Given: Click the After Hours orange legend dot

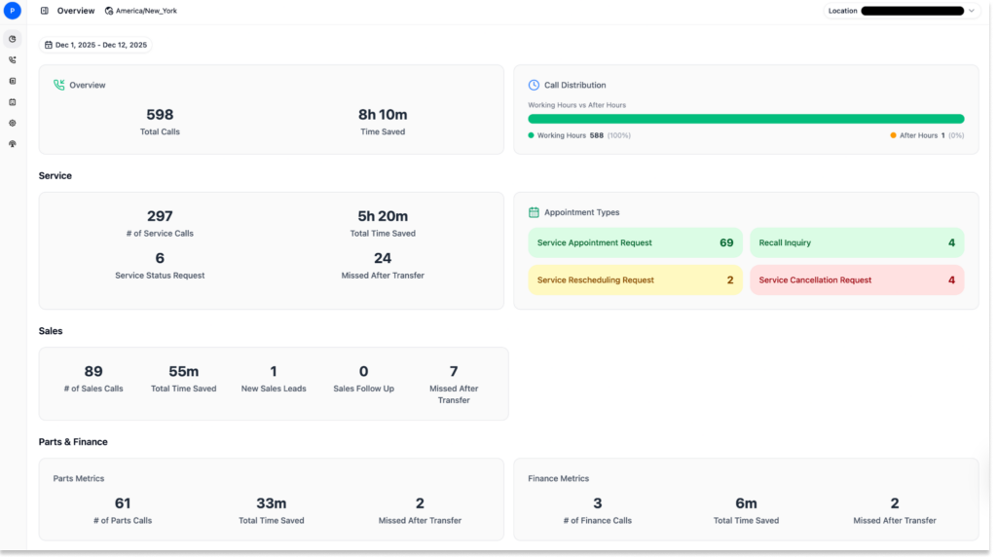Looking at the screenshot, I should coord(894,135).
